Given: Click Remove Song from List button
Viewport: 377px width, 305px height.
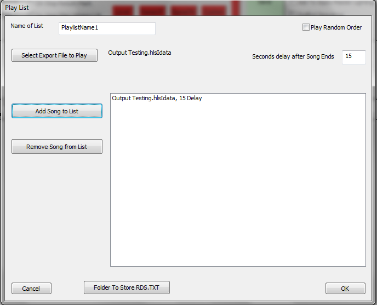Looking at the screenshot, I should point(57,146).
